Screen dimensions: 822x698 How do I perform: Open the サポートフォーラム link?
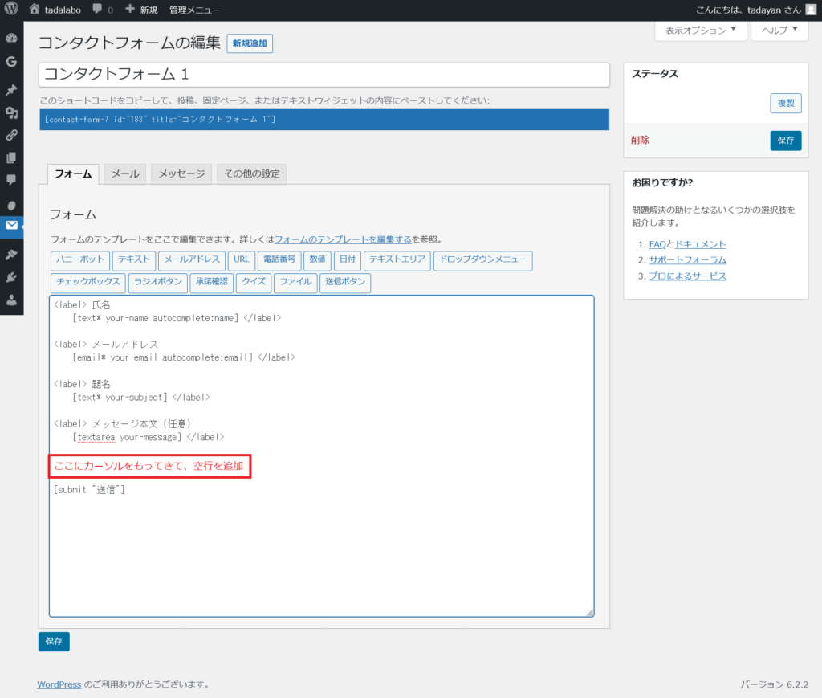click(x=687, y=260)
